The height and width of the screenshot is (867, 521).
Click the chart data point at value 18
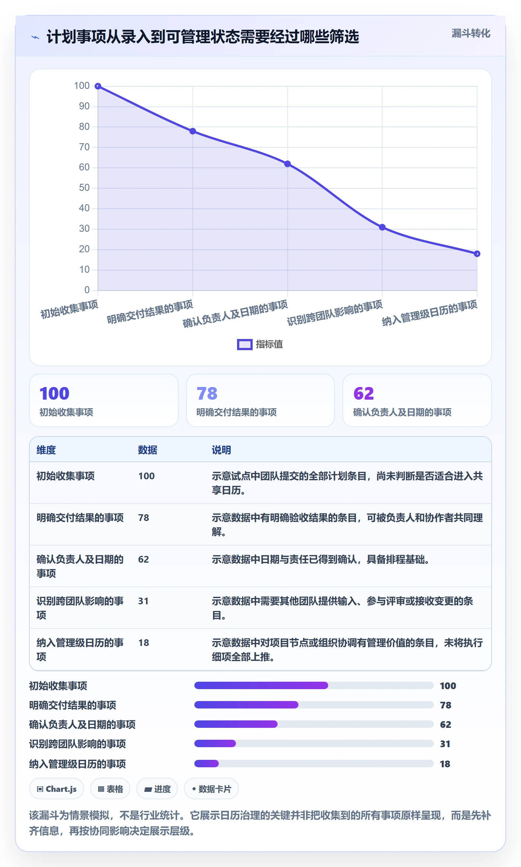[477, 254]
